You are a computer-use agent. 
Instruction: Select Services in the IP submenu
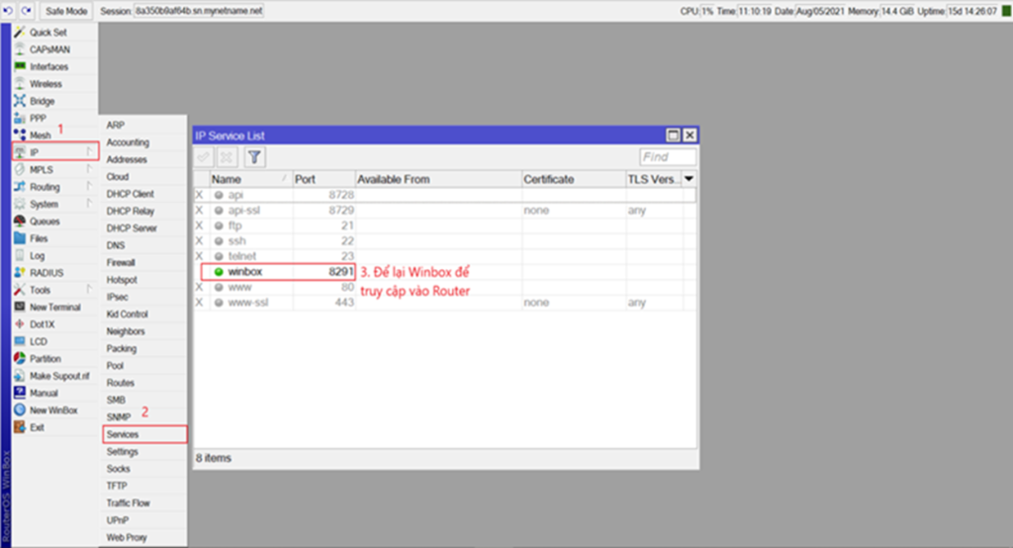123,434
